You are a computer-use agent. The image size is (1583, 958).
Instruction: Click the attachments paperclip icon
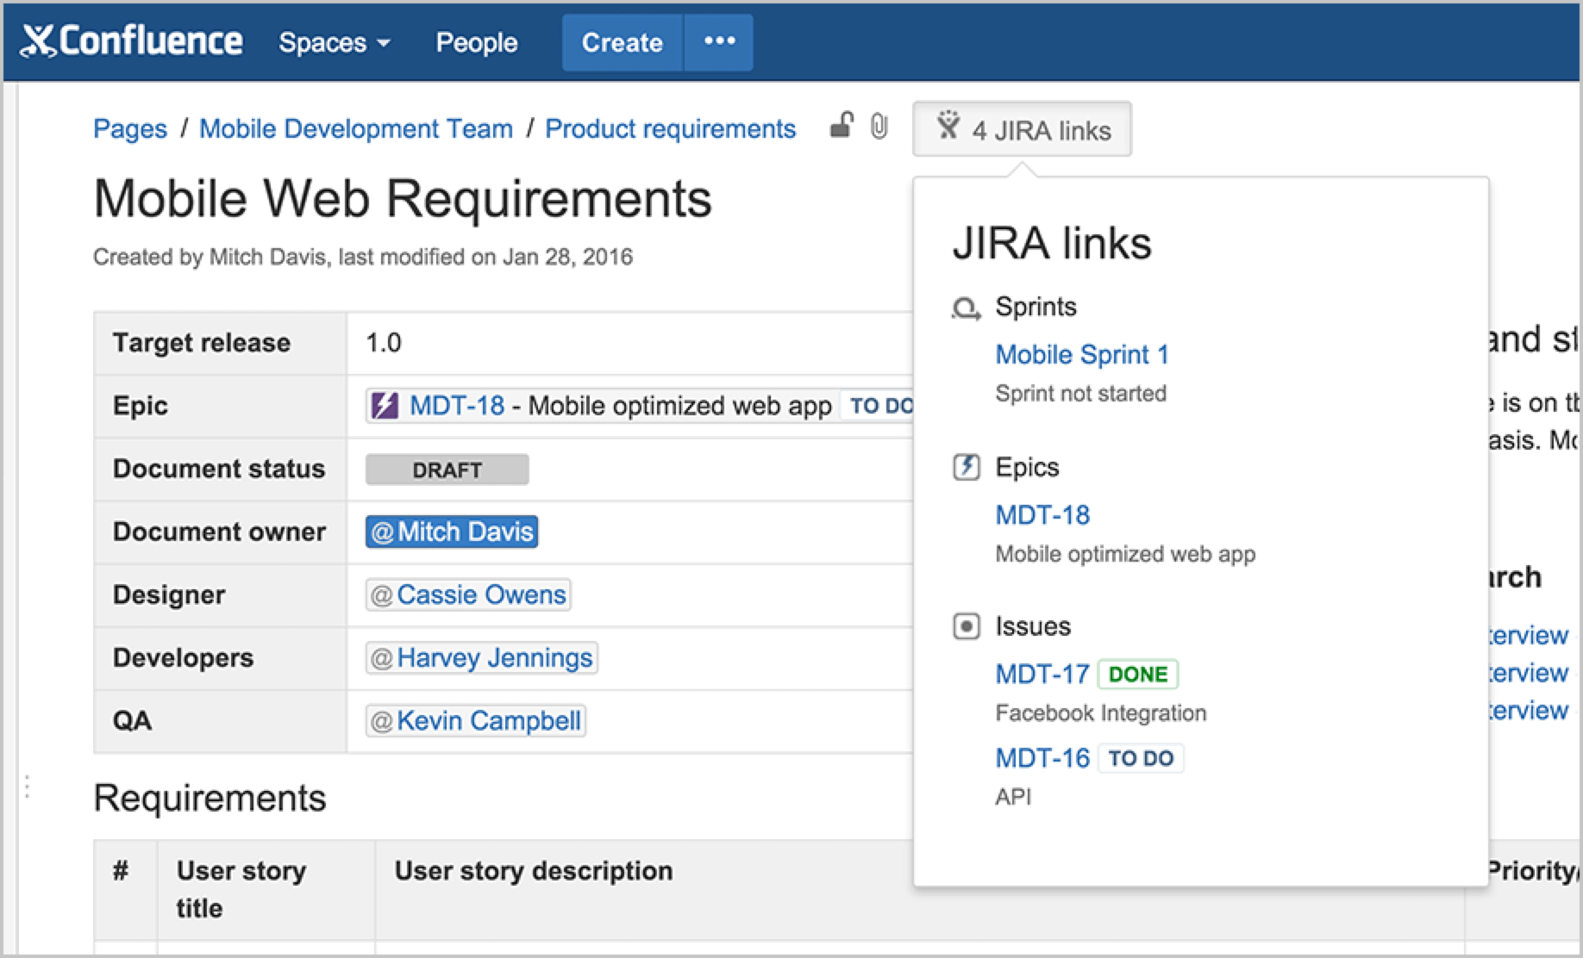coord(879,127)
